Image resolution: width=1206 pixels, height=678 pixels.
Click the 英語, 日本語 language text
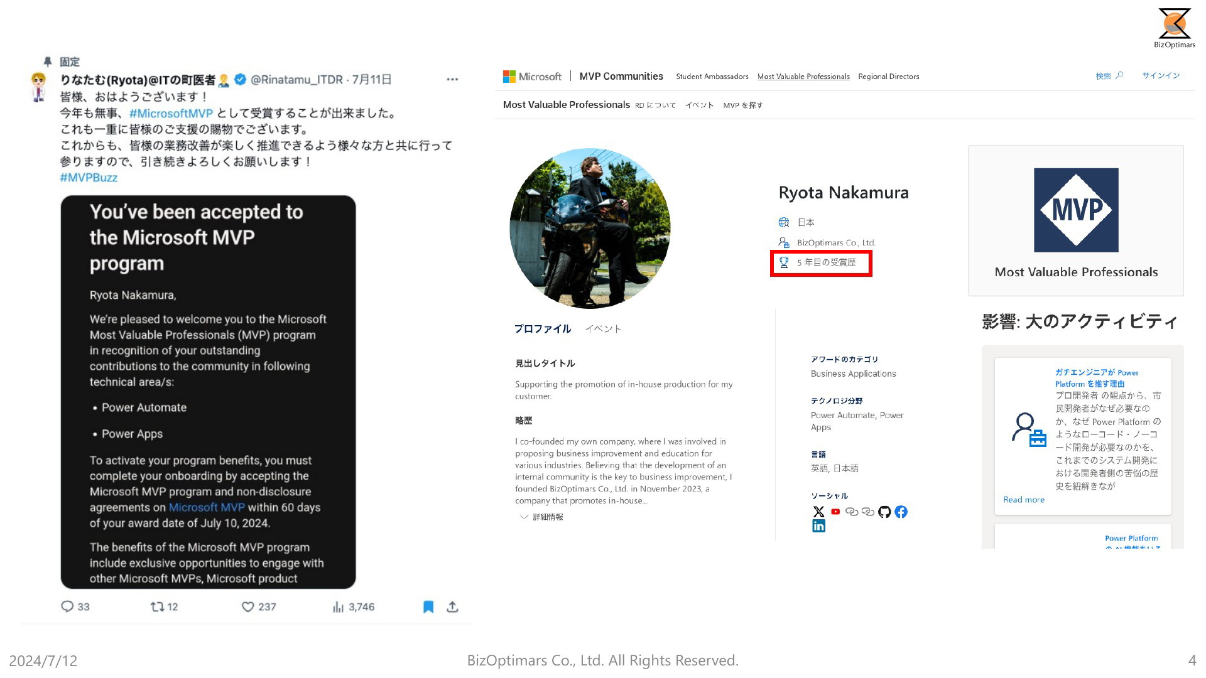[x=834, y=468]
